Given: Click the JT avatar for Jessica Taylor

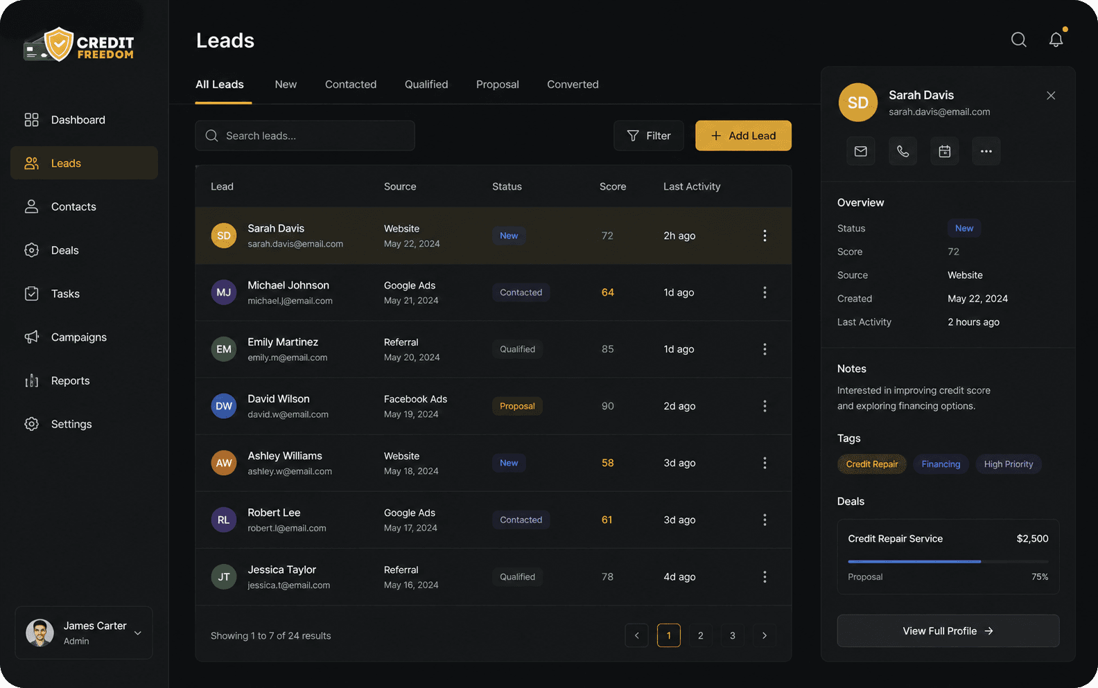Looking at the screenshot, I should [x=224, y=576].
